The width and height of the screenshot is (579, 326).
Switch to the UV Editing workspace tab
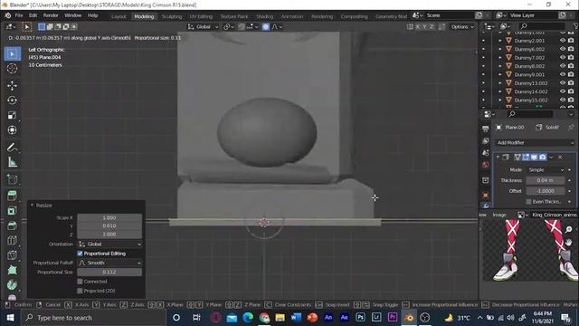(201, 16)
